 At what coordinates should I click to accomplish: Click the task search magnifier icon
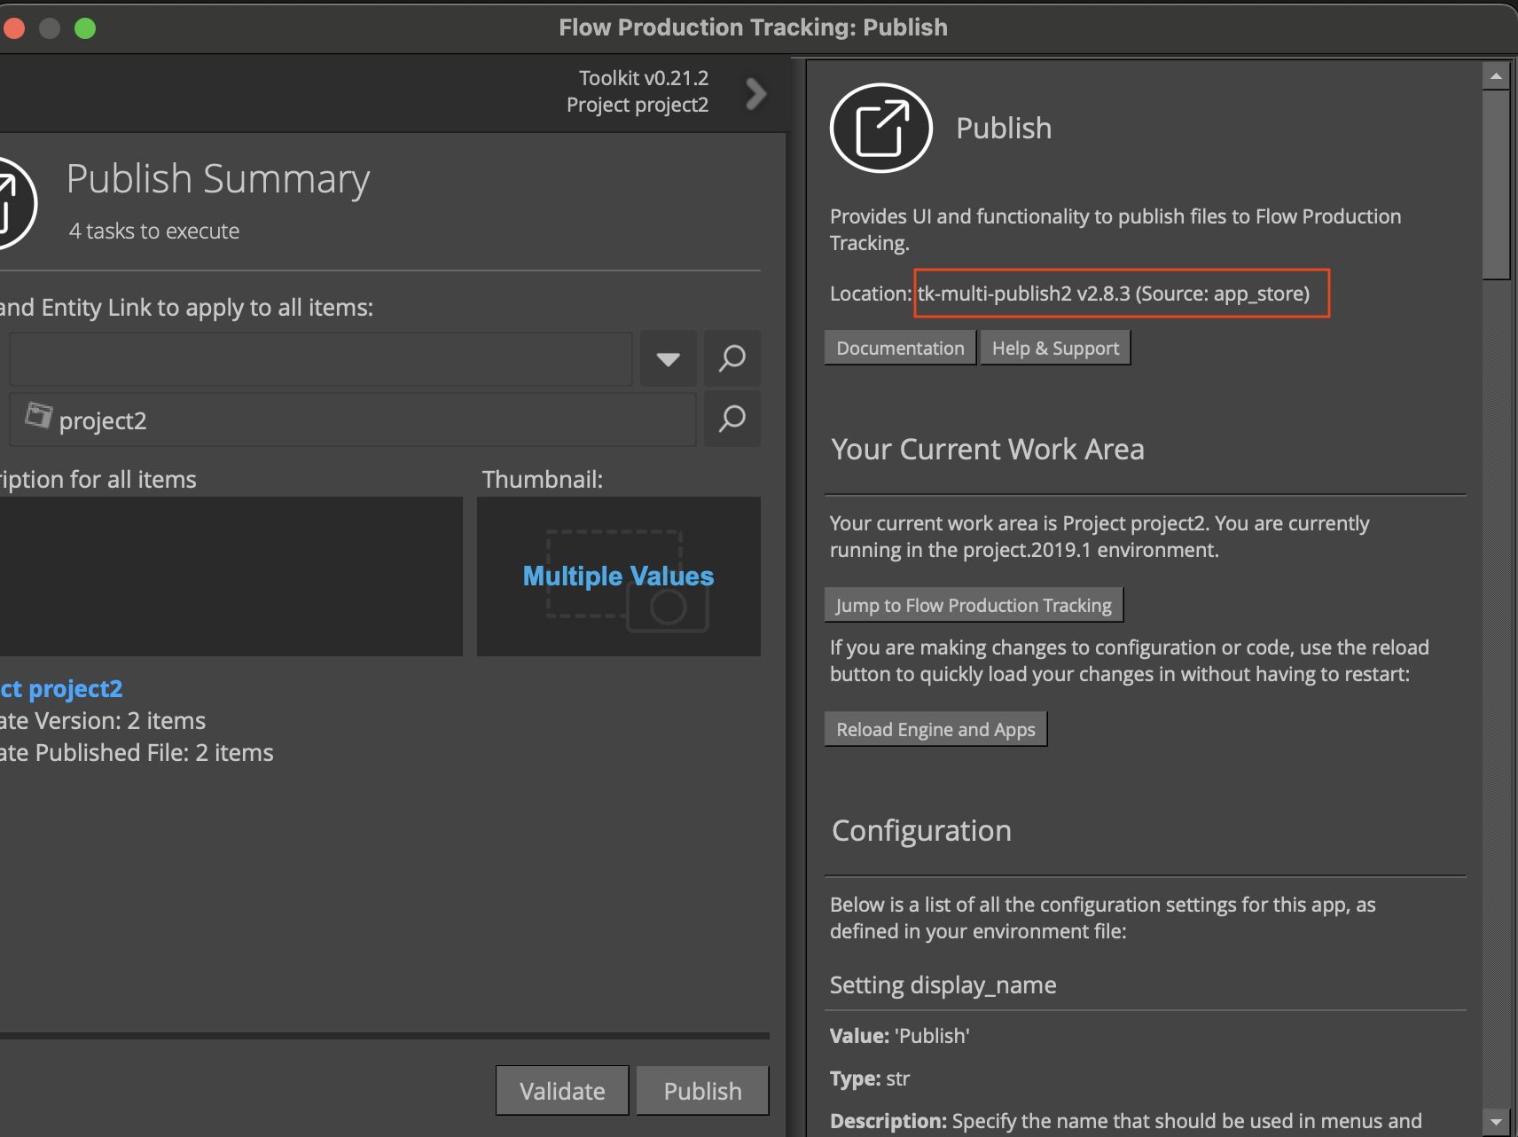click(x=732, y=358)
